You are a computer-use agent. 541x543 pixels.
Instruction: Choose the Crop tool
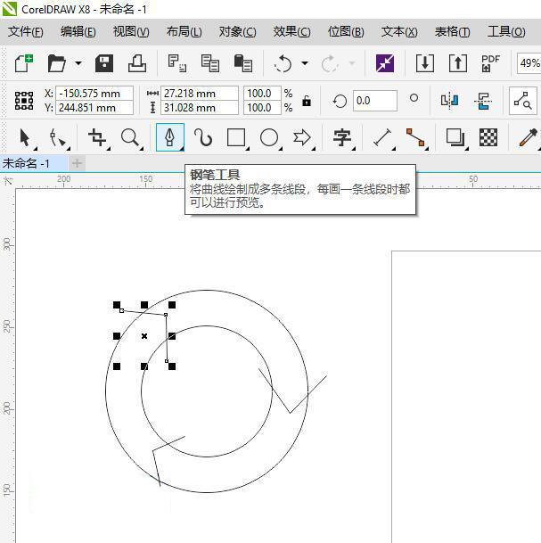click(x=96, y=137)
